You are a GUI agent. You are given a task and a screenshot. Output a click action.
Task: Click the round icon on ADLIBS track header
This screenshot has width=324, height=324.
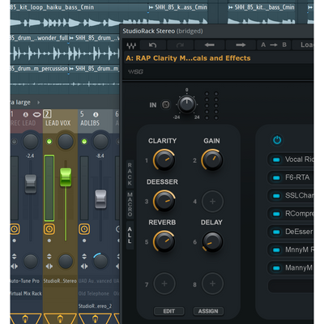click(96, 114)
